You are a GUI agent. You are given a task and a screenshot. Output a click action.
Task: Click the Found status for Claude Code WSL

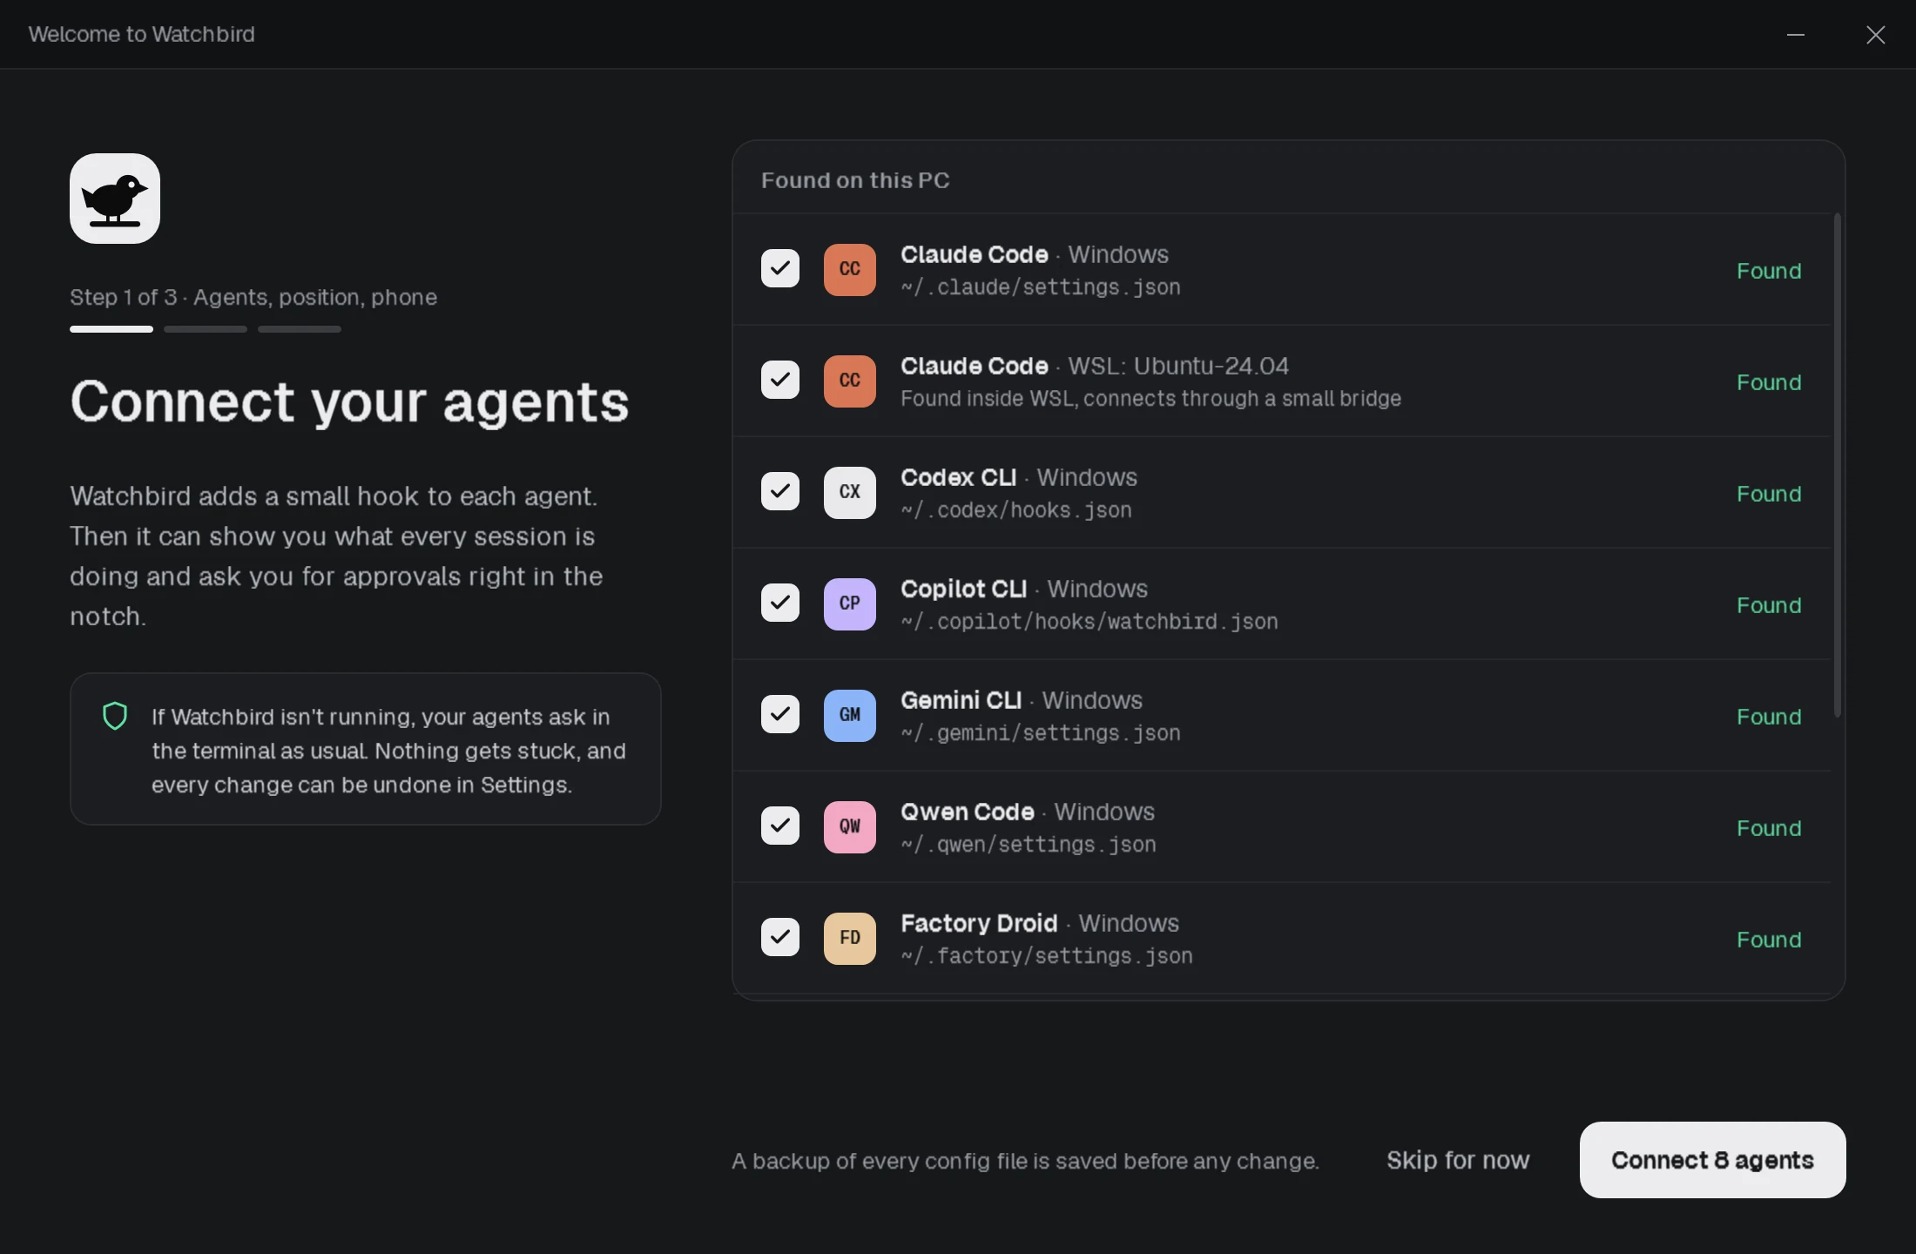point(1769,382)
